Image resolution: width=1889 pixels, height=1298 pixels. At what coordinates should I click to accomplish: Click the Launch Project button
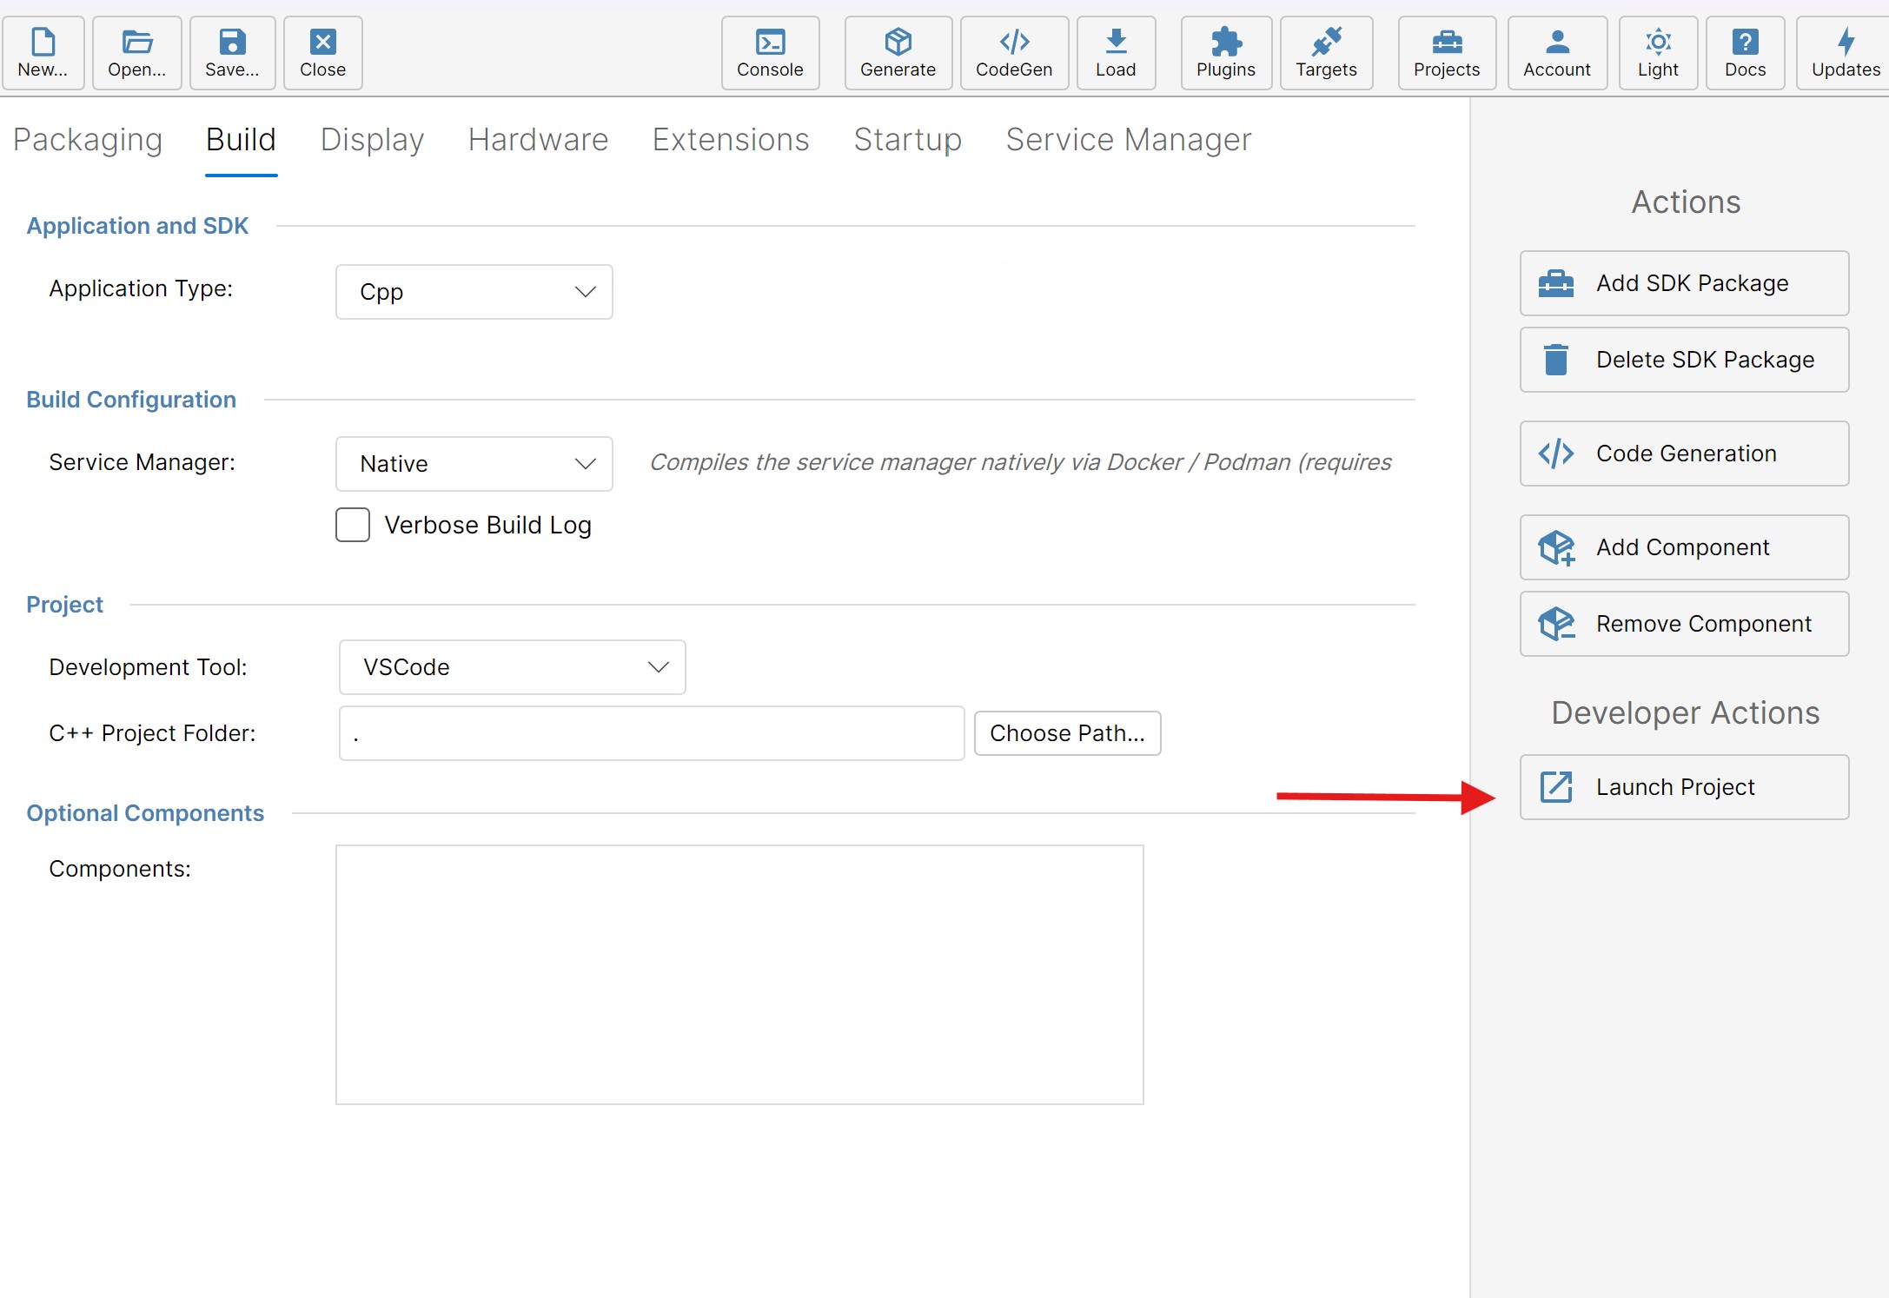tap(1684, 787)
